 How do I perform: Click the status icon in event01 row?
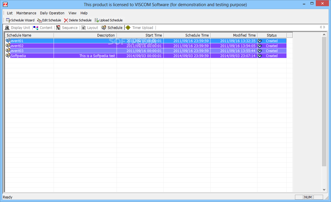click(260, 41)
